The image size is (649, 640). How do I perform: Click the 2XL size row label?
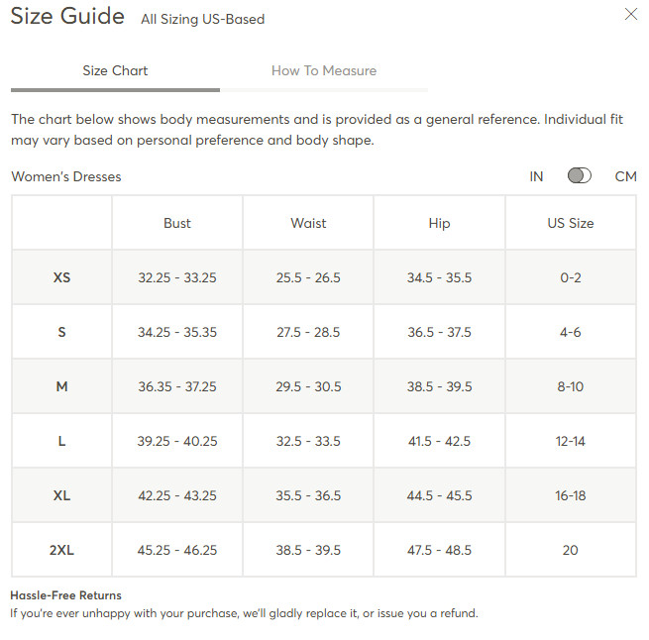(61, 550)
